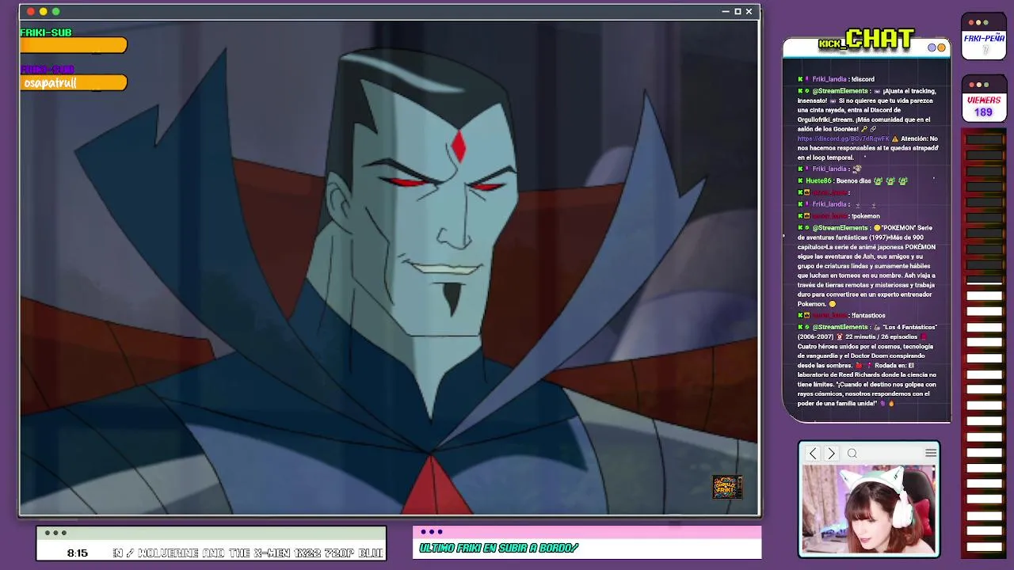Click the KICK_CHAT header title
This screenshot has height=570, width=1014.
[866, 40]
